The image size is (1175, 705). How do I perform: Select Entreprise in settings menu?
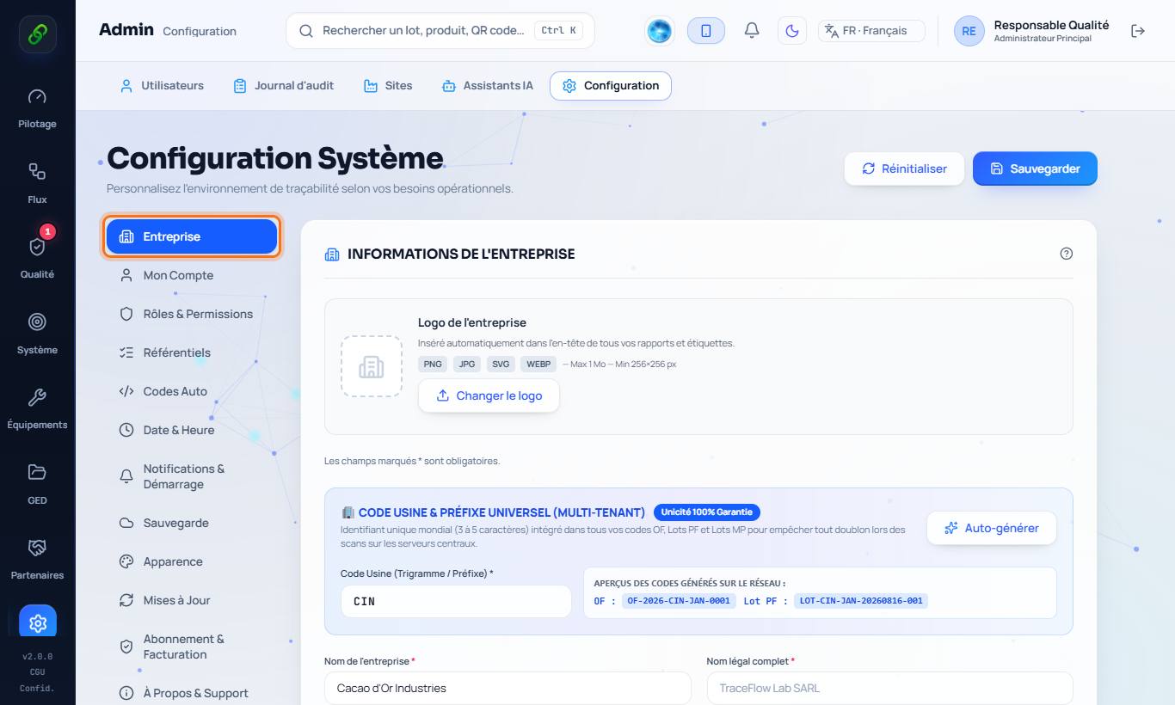coord(192,236)
